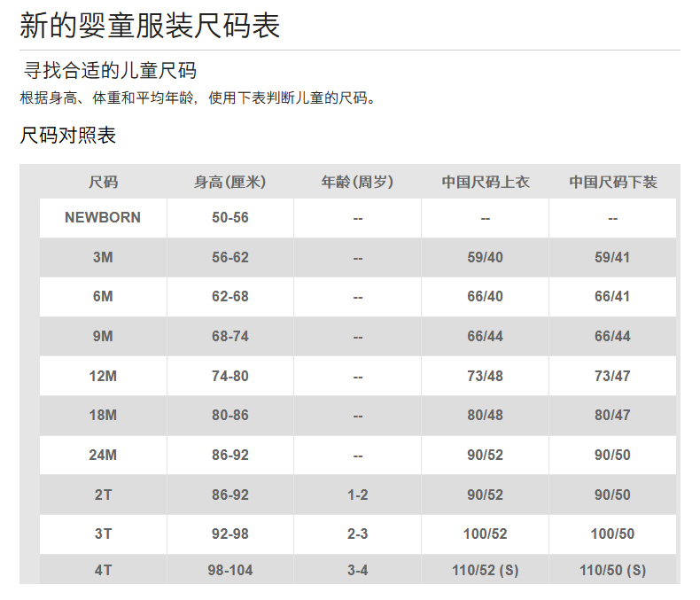Click the 12M size cell
700x600 pixels.
[103, 376]
